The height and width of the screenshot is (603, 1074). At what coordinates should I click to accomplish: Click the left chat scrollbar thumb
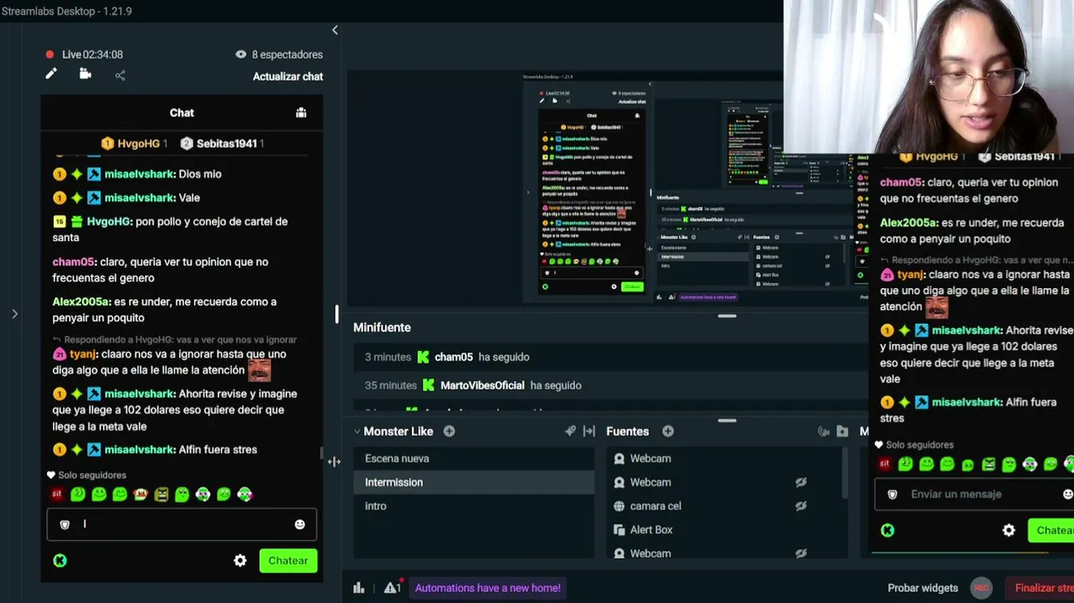click(321, 454)
